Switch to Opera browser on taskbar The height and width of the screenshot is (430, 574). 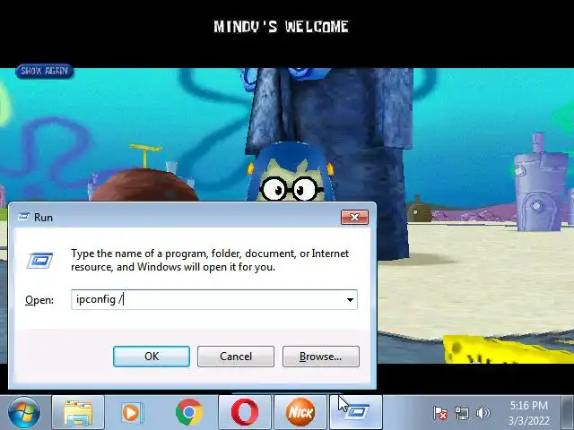(245, 413)
